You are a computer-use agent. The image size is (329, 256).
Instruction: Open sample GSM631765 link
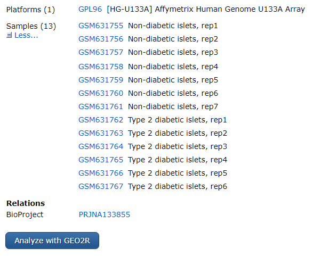pos(101,160)
